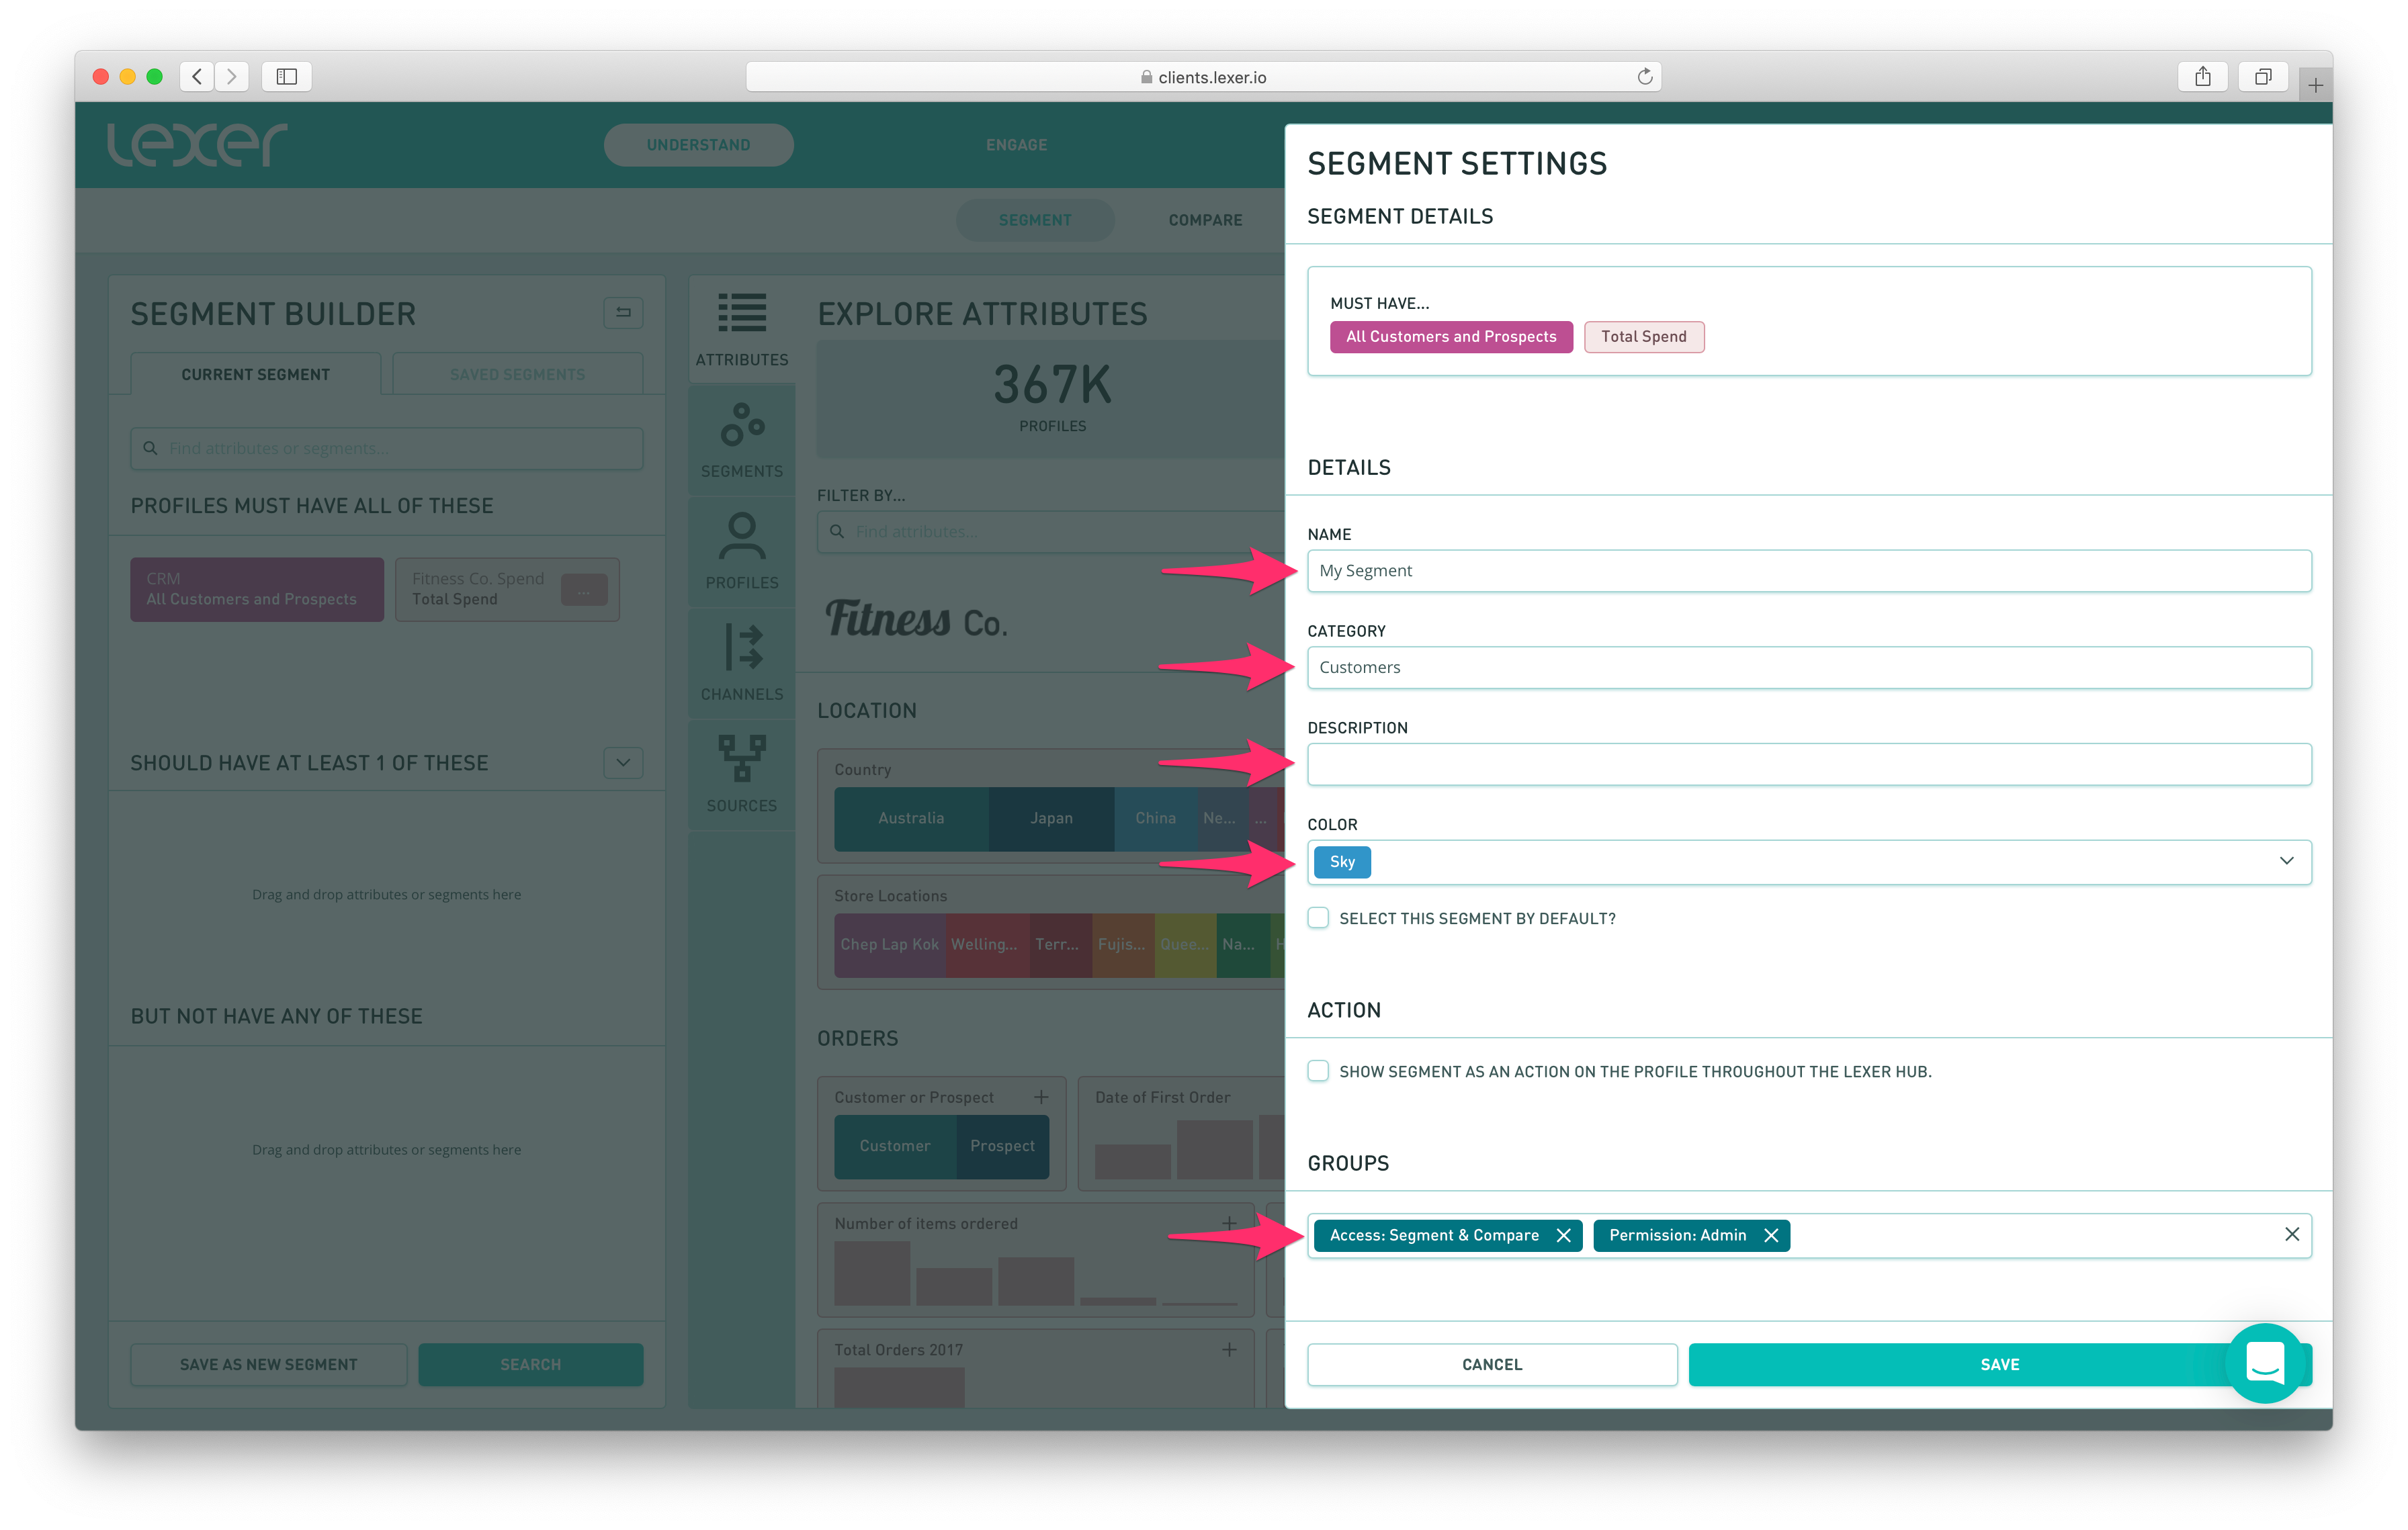Clear all groups with the X icon
Image resolution: width=2408 pixels, height=1530 pixels.
point(2291,1234)
